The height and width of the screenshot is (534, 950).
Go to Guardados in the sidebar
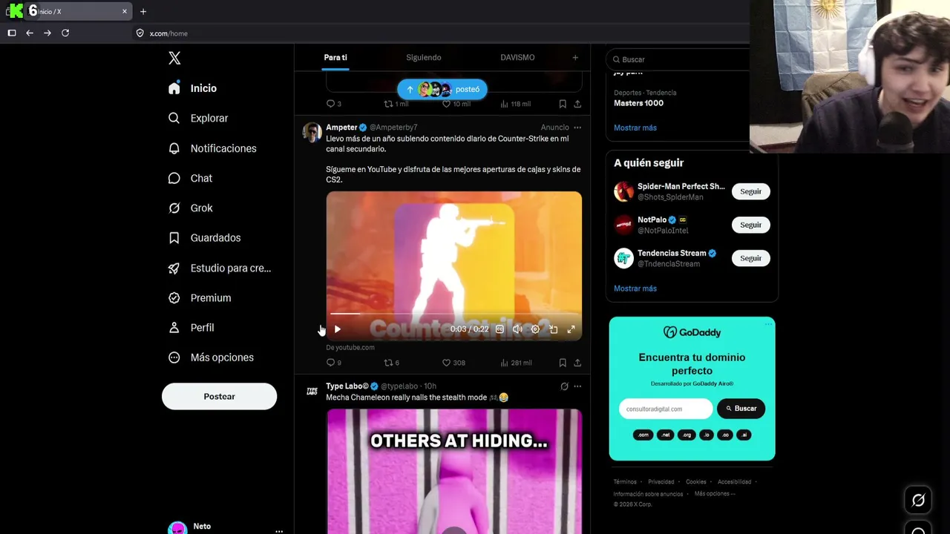coord(205,238)
